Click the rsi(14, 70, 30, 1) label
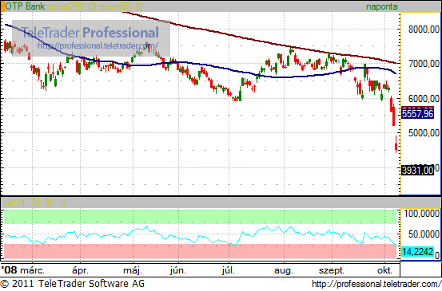 (35, 203)
